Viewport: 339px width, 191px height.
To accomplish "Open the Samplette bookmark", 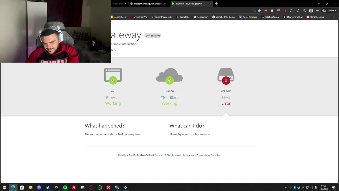I will tap(183, 17).
